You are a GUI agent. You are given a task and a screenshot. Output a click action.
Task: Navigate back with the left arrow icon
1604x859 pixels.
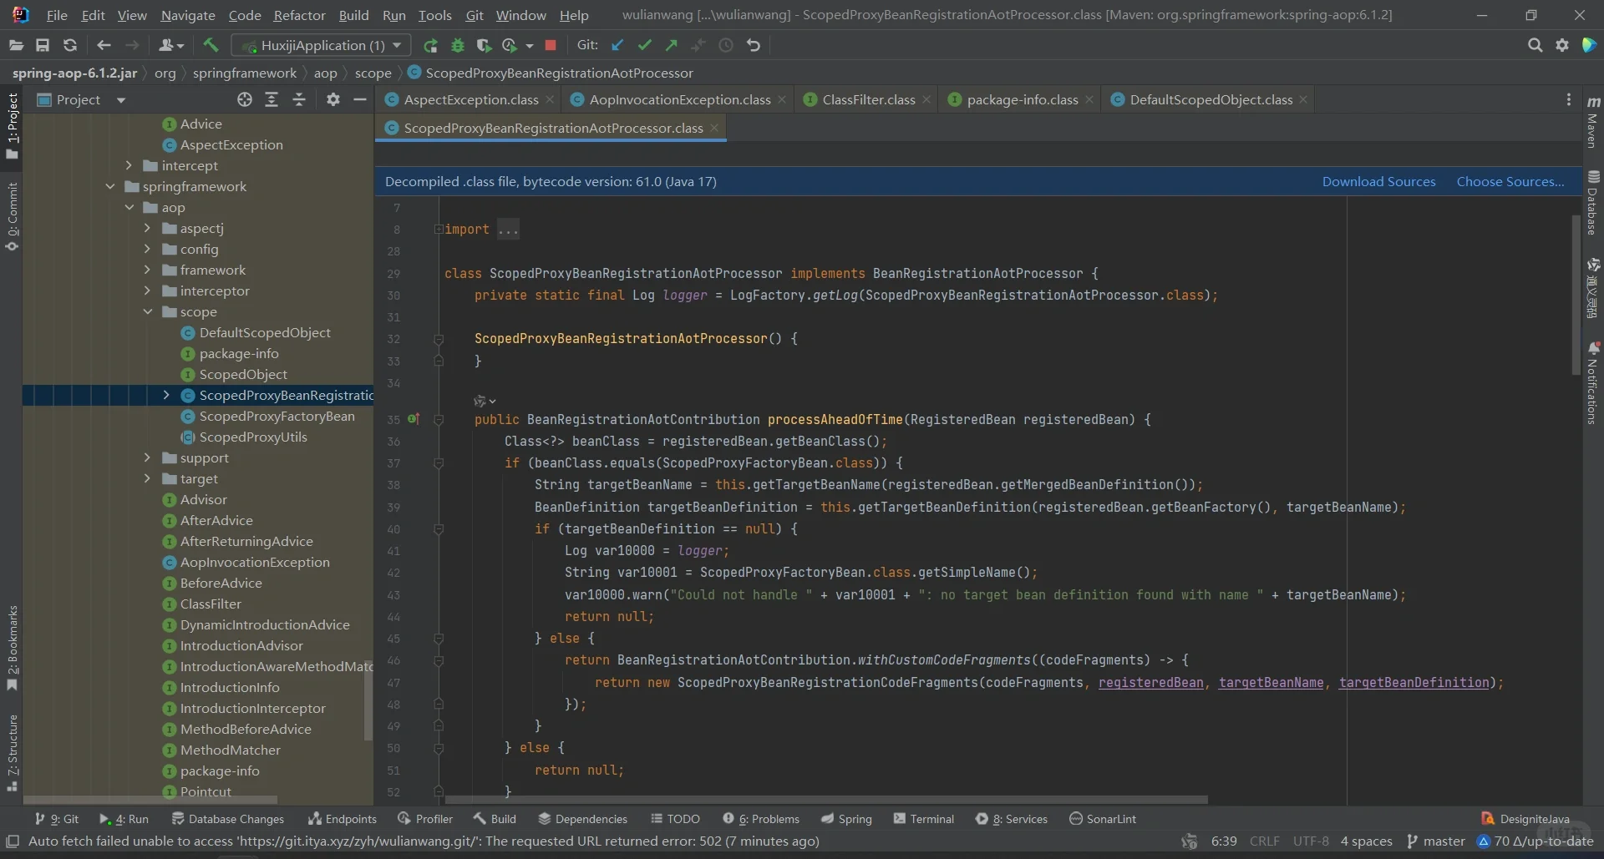tap(104, 45)
